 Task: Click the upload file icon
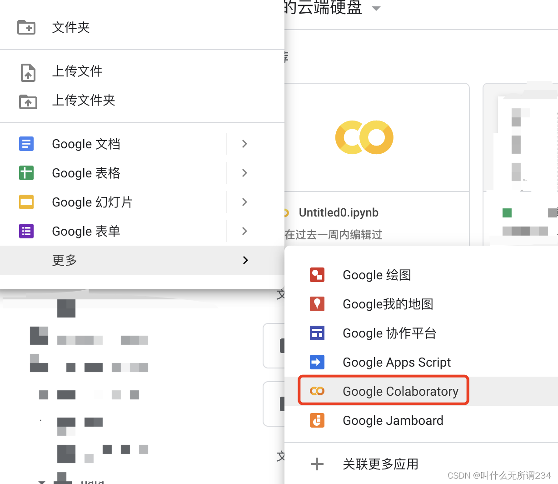(x=28, y=73)
